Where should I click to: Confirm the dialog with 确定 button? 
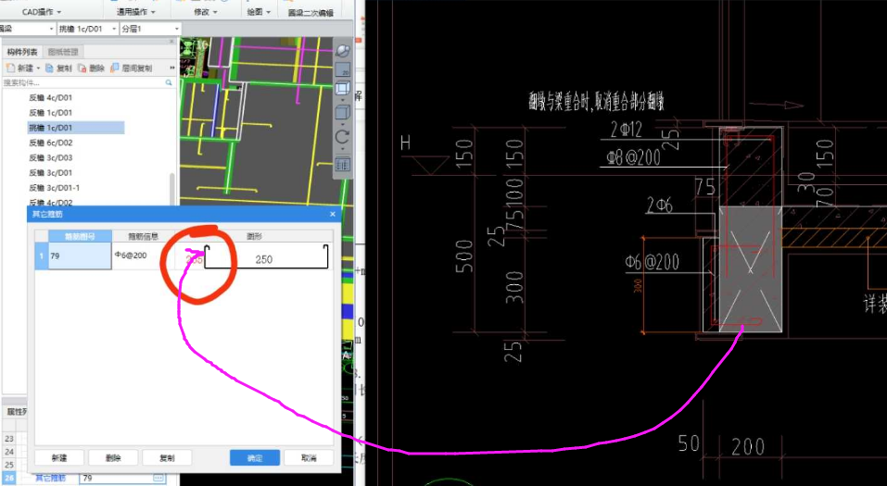tap(255, 457)
